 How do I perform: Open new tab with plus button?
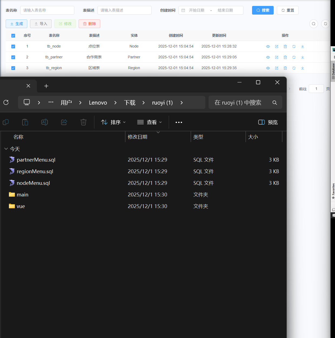46,86
